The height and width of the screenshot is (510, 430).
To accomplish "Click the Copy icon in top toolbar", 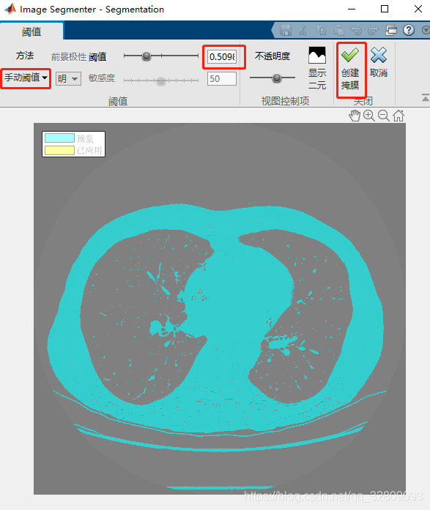I will pos(321,30).
